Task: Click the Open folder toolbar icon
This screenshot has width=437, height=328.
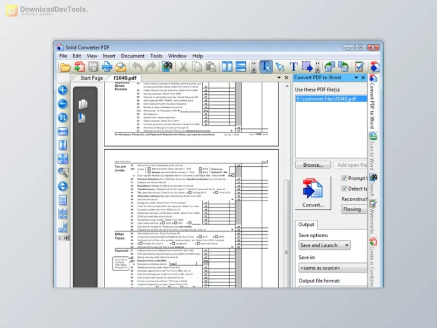Action: [x=65, y=67]
